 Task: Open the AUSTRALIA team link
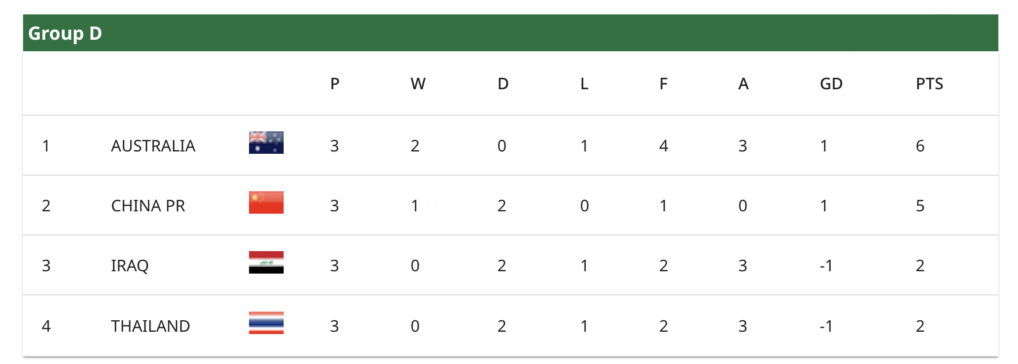point(153,146)
